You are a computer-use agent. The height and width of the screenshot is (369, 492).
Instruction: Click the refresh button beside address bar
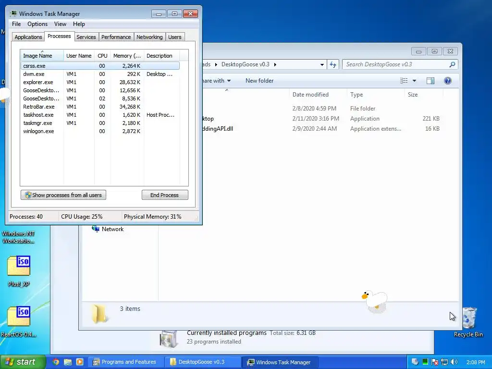[332, 65]
